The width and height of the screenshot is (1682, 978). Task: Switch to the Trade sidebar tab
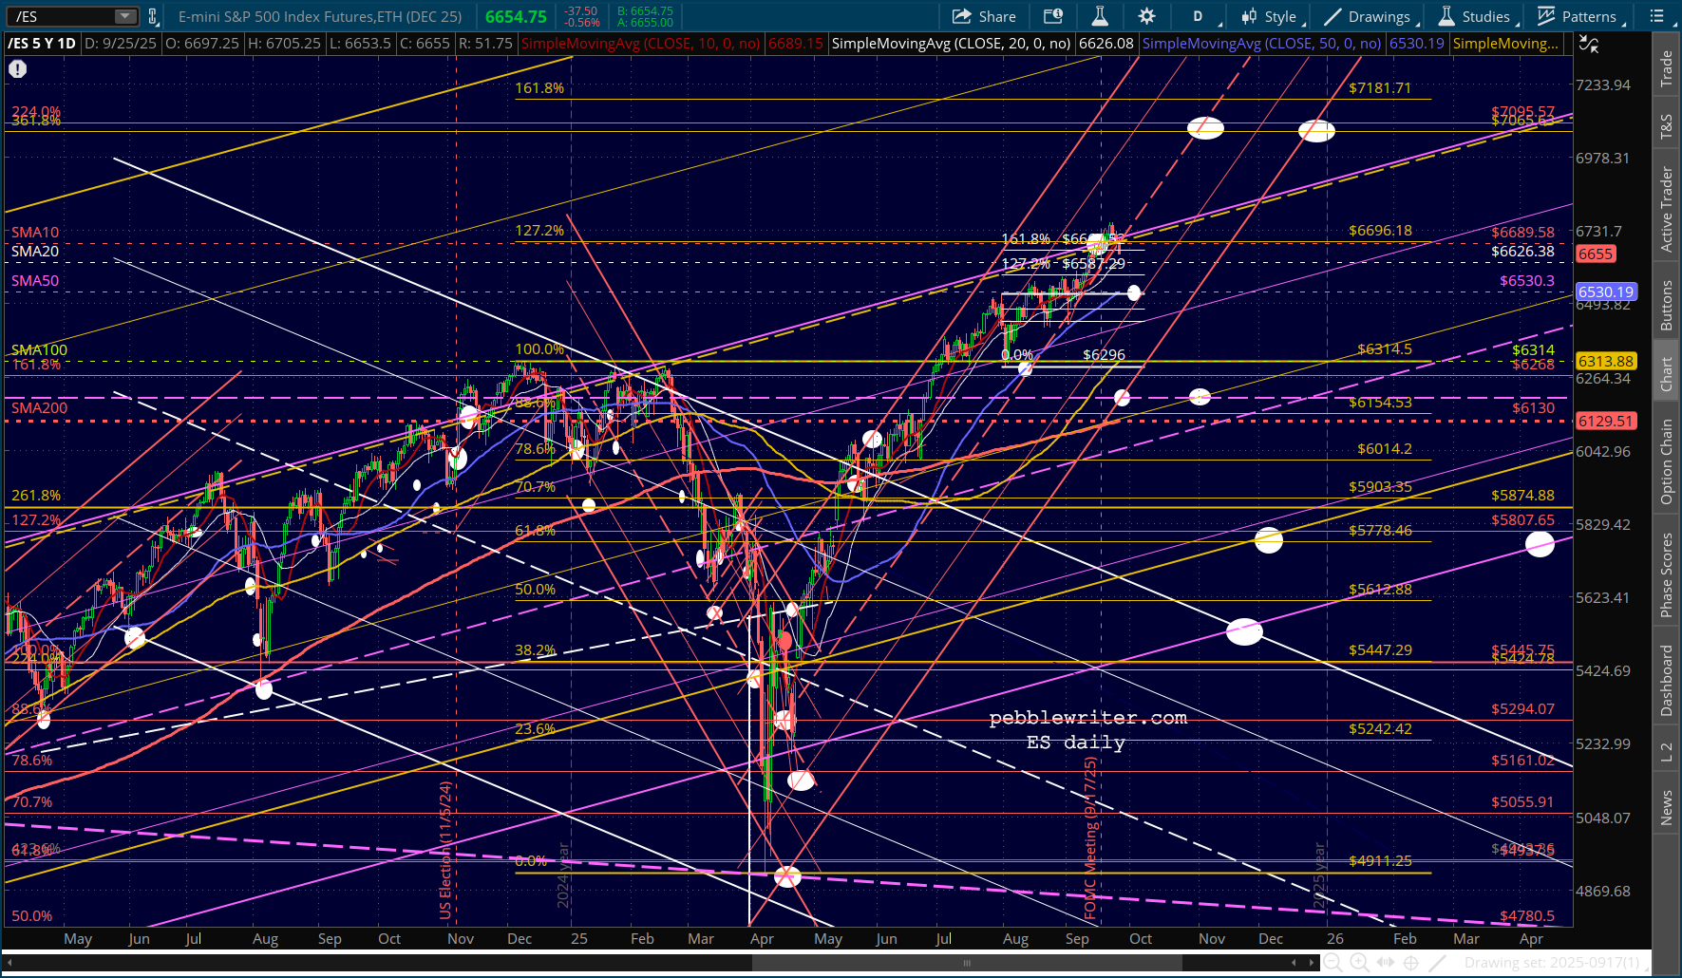click(x=1667, y=69)
